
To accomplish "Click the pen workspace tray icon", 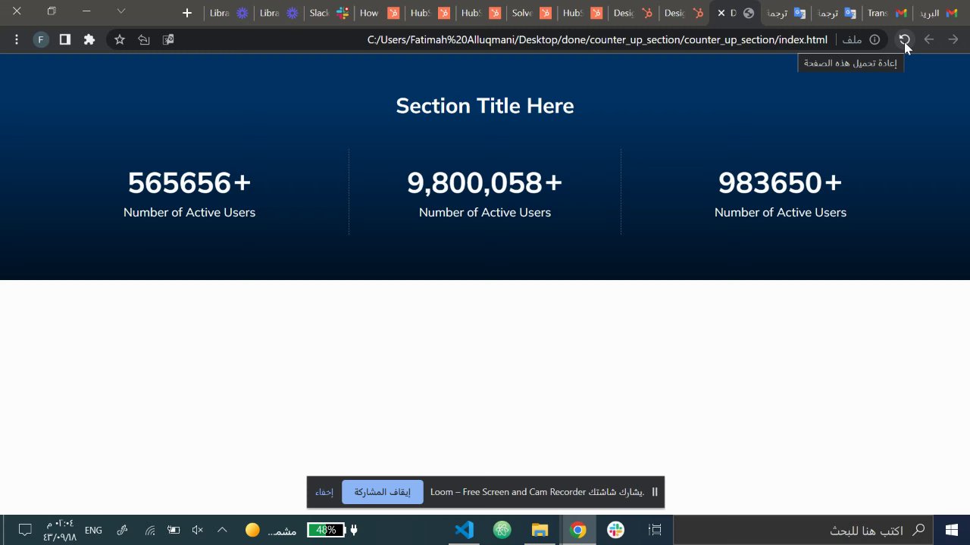I will coord(123,530).
